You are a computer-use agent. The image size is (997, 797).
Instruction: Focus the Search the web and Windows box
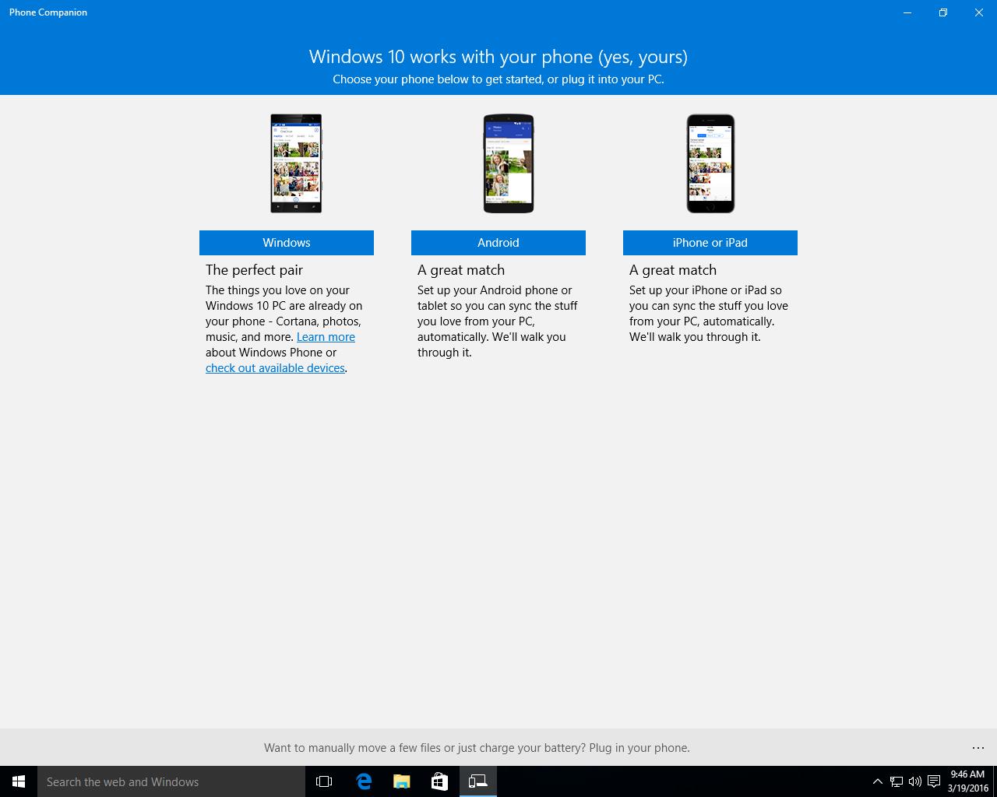click(x=171, y=781)
